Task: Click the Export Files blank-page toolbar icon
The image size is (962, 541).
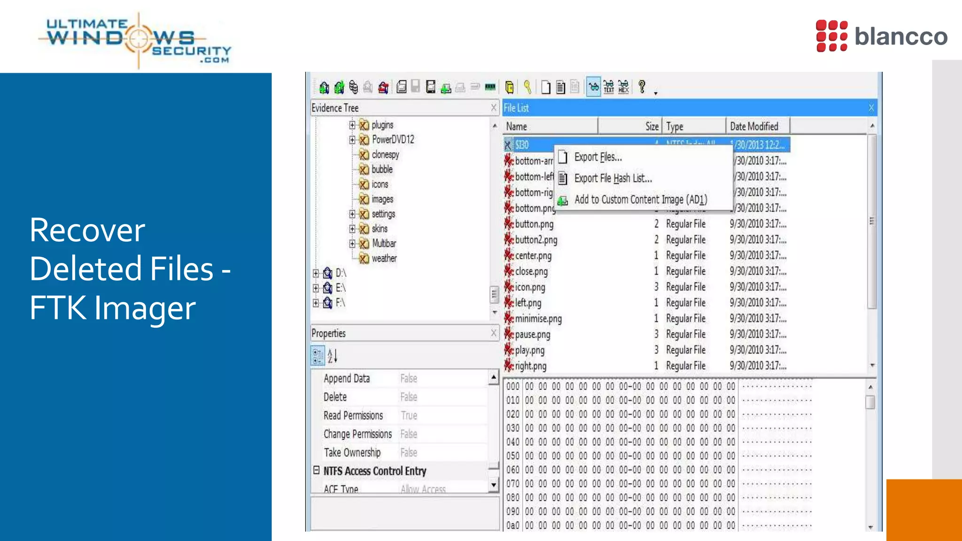Action: coord(545,87)
